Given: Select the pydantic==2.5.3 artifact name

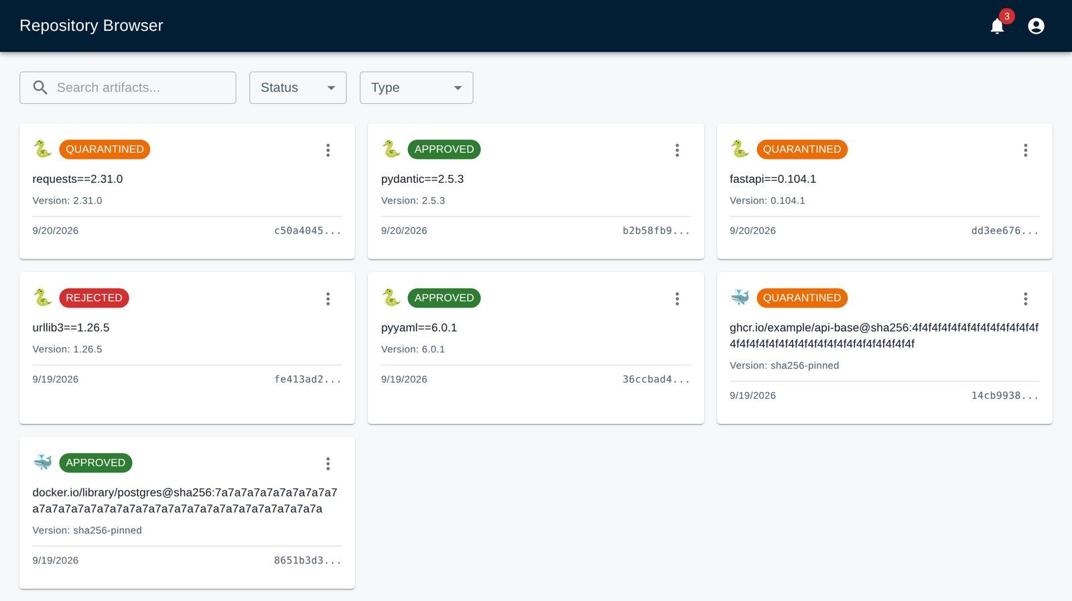Looking at the screenshot, I should pyautogui.click(x=422, y=179).
